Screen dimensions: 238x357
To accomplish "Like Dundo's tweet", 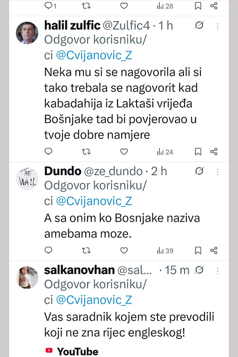I will click(124, 250).
